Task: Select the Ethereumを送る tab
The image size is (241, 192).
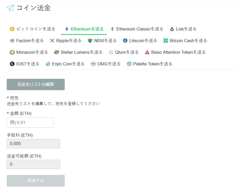Action: point(84,29)
